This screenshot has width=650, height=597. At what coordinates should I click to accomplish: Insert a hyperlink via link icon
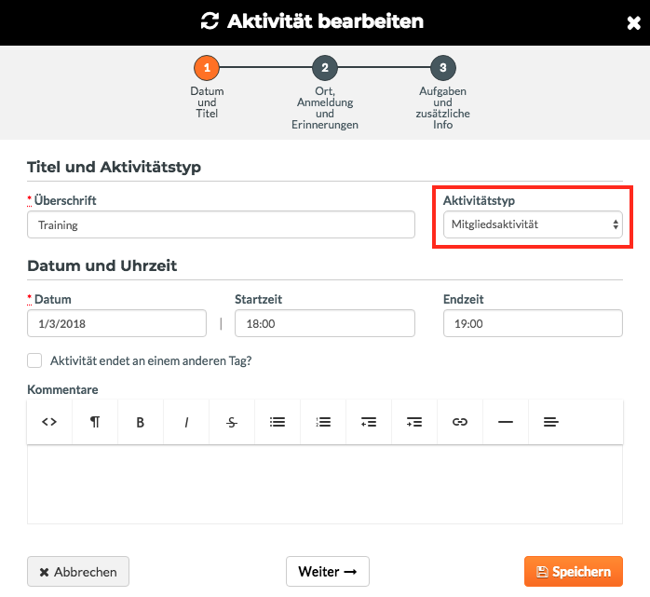(460, 422)
